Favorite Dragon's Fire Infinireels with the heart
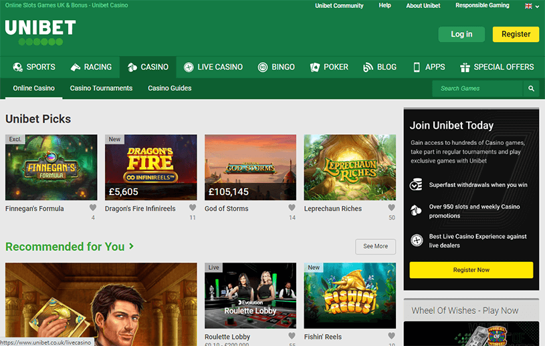The image size is (545, 346). pos(193,208)
